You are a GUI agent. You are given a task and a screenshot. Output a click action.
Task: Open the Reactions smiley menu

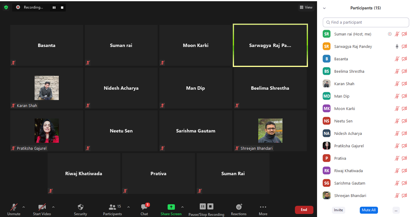pyautogui.click(x=239, y=207)
